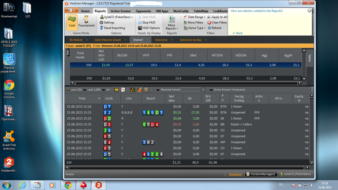Open Settings gear in Options group
Viewport: 338px width, 190px height.
[x=107, y=22]
